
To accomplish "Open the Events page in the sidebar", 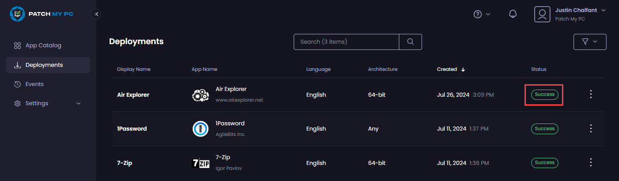I will pos(34,84).
